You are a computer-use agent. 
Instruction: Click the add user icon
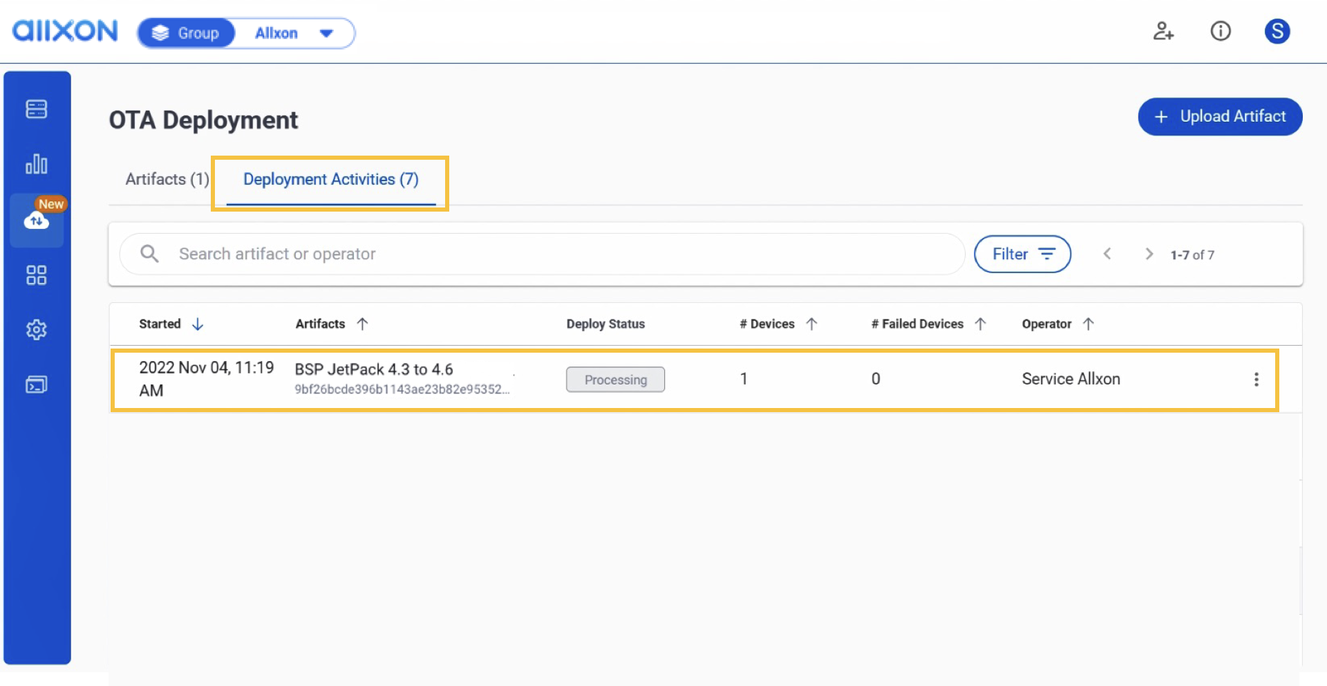1163,31
